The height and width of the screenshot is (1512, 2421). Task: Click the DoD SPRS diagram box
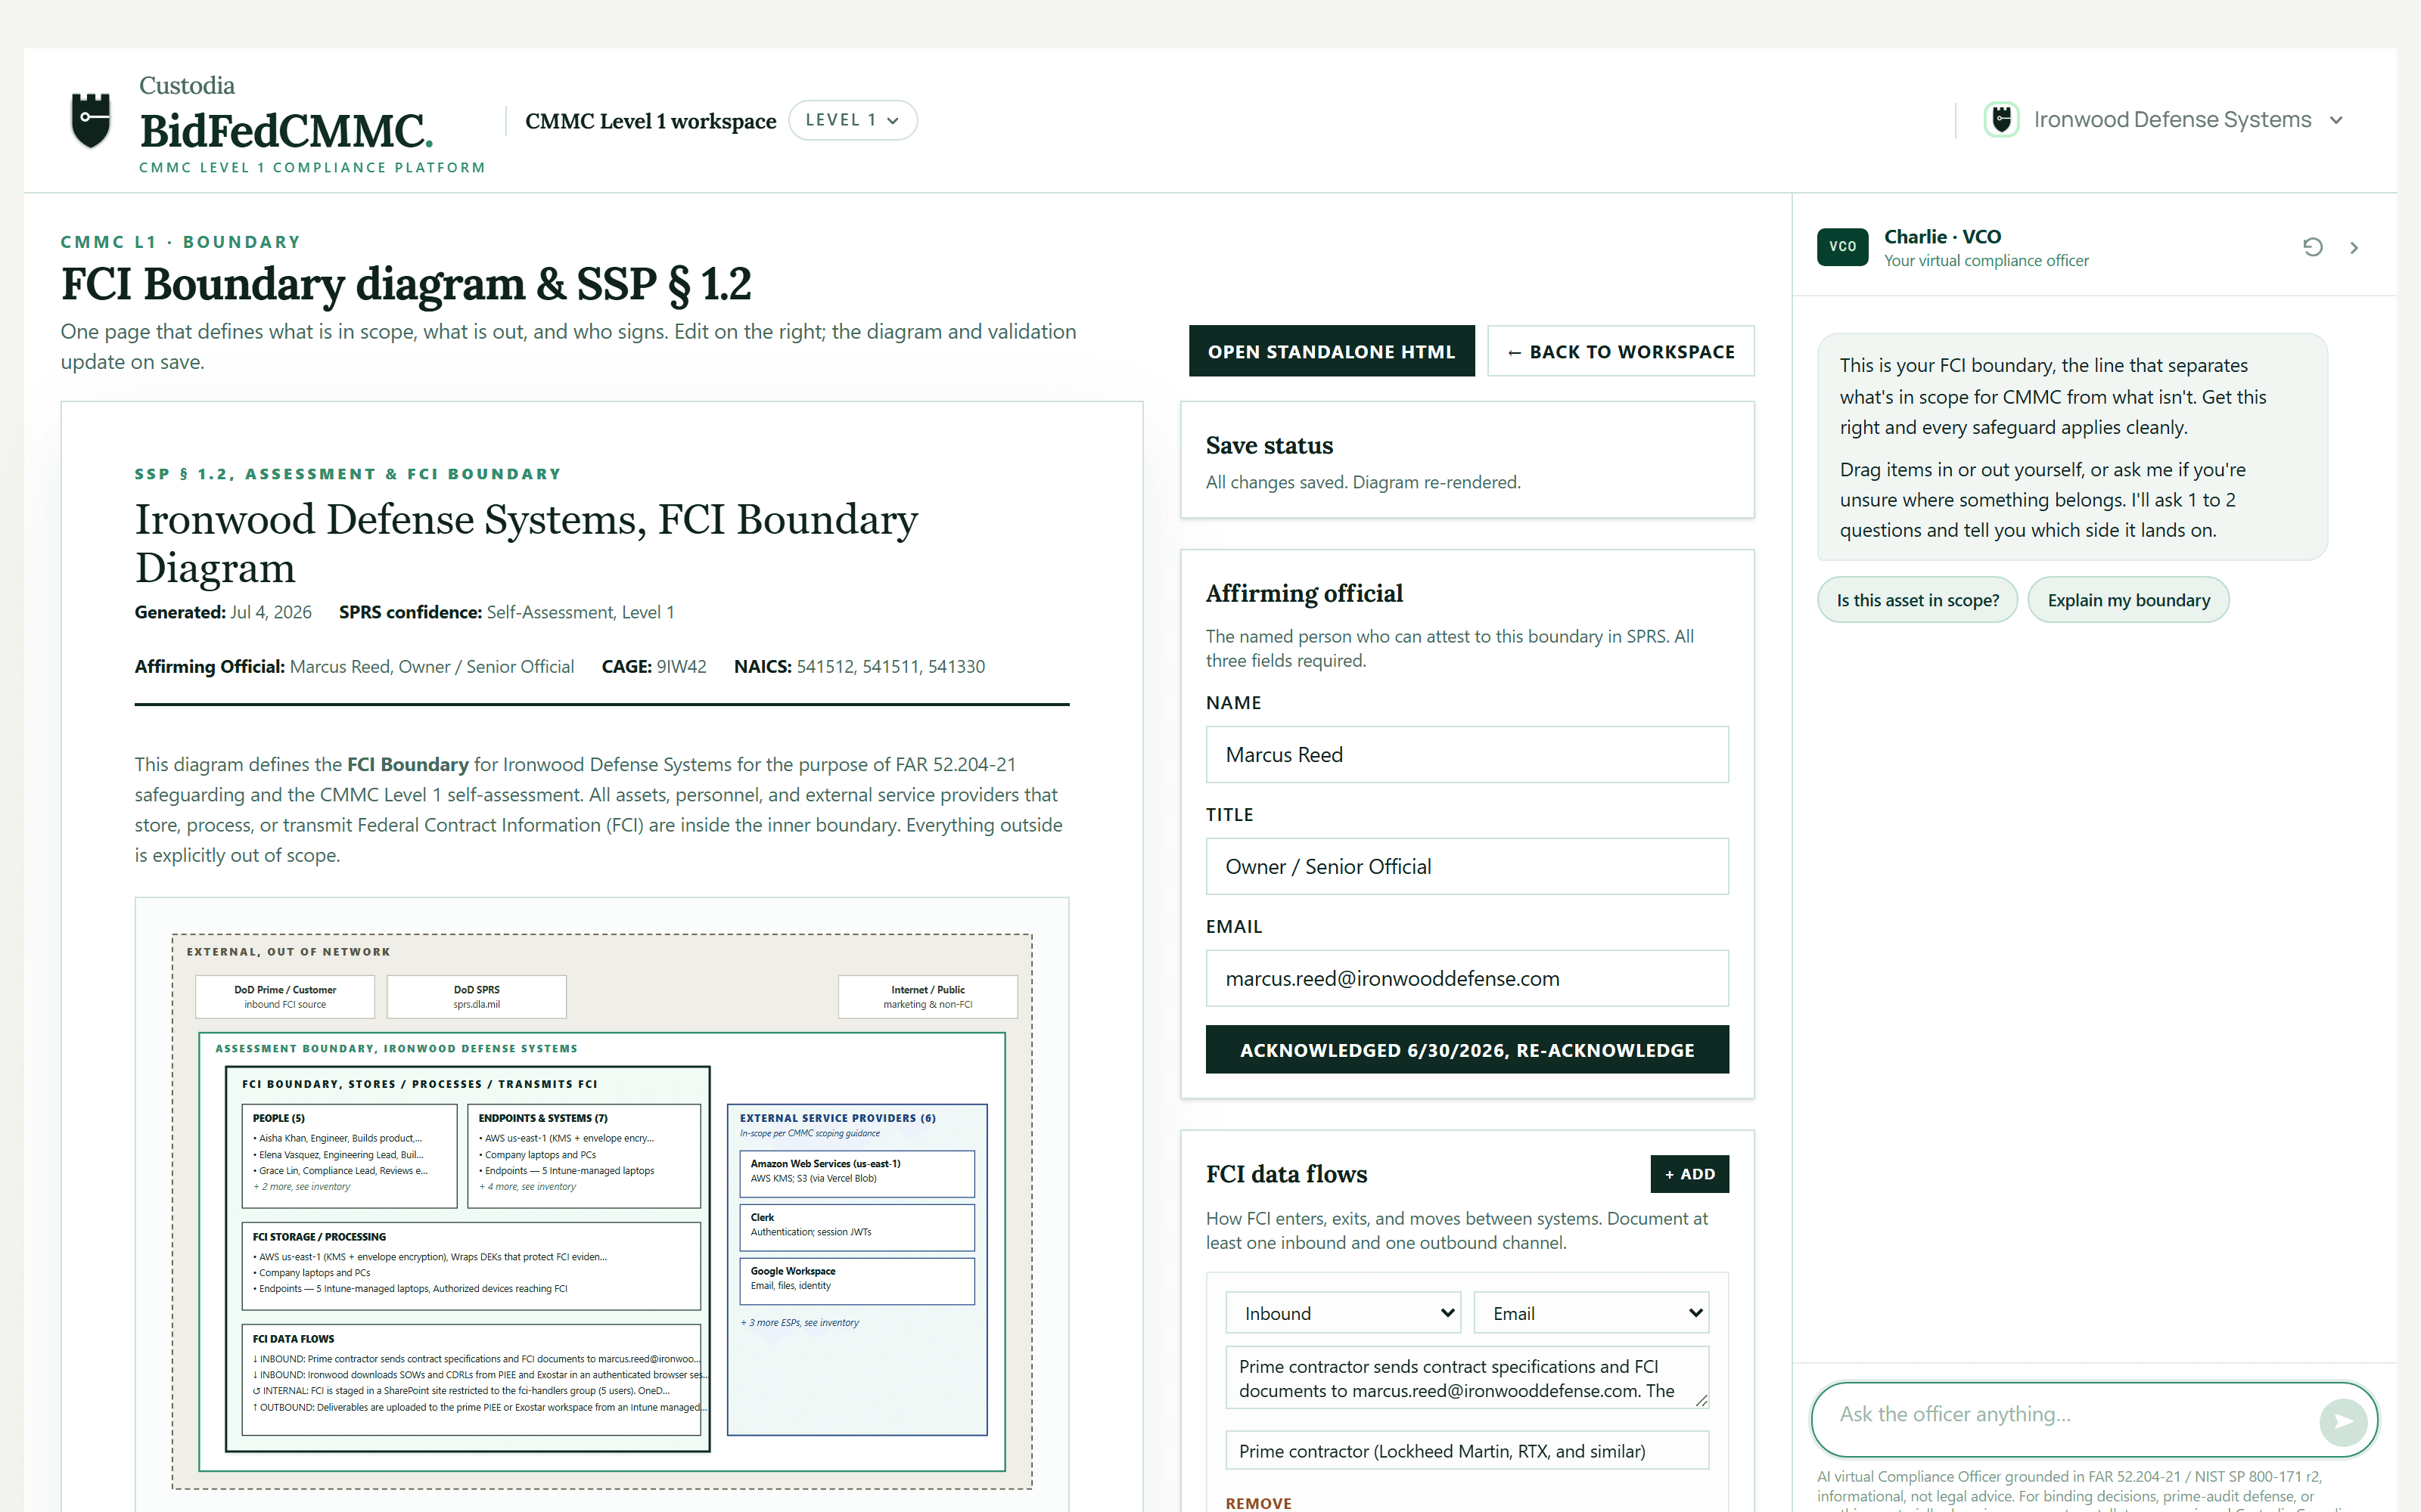click(476, 997)
